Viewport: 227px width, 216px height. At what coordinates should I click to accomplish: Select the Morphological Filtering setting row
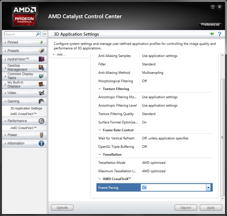[154, 81]
